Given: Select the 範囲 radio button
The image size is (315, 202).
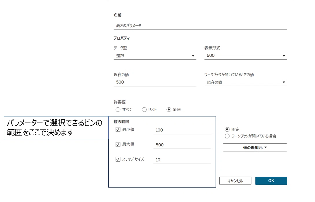Looking at the screenshot, I should pos(169,110).
